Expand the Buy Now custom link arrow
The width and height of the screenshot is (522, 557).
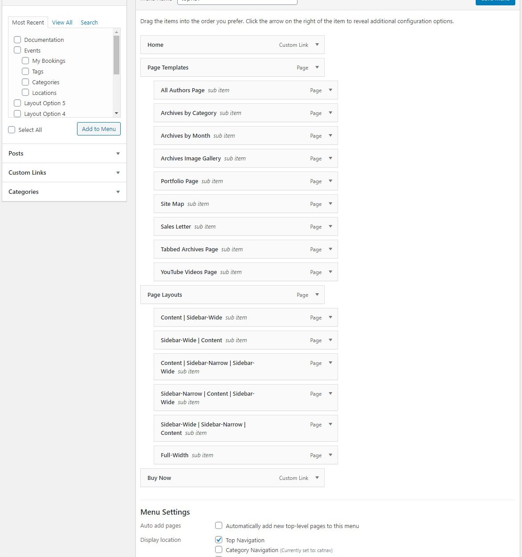[317, 478]
